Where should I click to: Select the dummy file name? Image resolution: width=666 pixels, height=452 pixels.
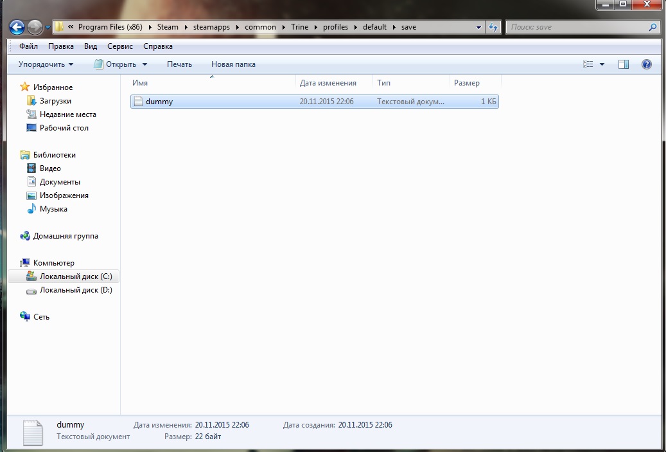pos(159,102)
